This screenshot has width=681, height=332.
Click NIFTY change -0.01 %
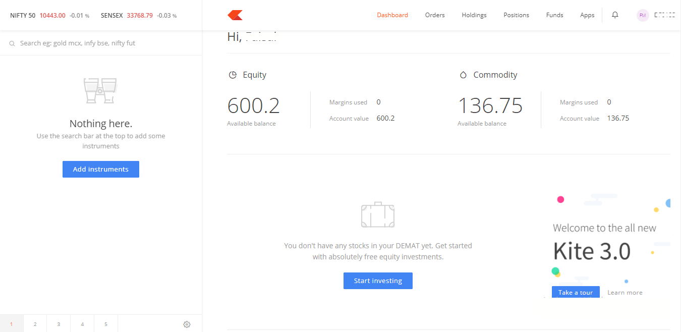point(79,16)
